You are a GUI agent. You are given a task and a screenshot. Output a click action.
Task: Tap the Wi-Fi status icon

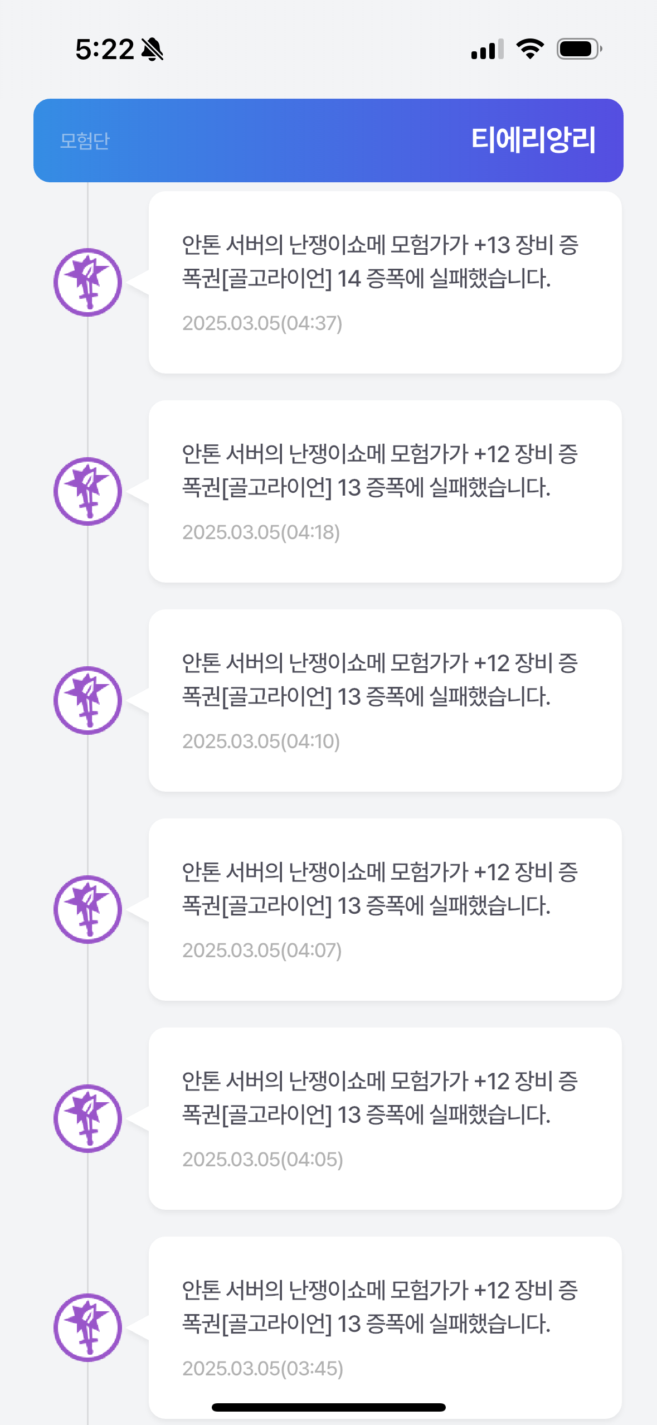tap(530, 49)
